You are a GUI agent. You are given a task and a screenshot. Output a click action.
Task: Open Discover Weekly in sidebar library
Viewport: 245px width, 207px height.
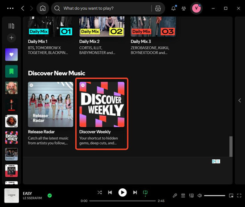[x=12, y=138]
